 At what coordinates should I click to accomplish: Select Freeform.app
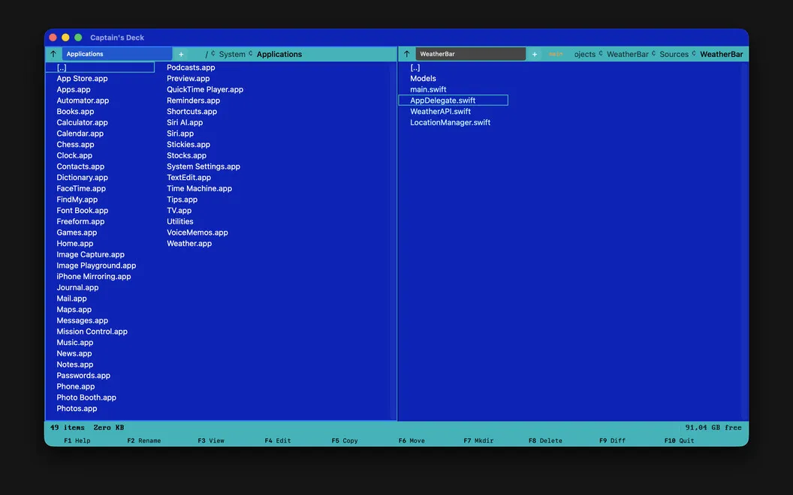tap(80, 221)
